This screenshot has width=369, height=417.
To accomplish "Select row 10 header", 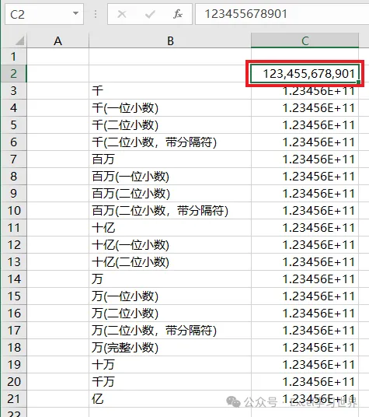I will point(14,211).
